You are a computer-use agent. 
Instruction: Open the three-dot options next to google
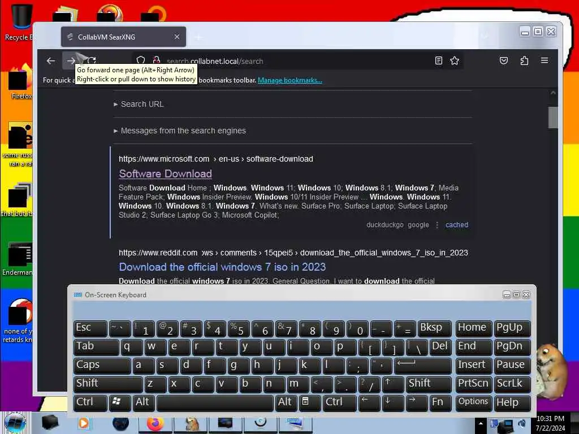point(437,225)
